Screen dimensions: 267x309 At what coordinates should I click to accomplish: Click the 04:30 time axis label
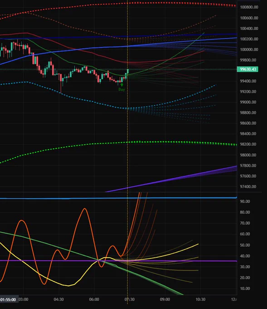click(x=58, y=299)
